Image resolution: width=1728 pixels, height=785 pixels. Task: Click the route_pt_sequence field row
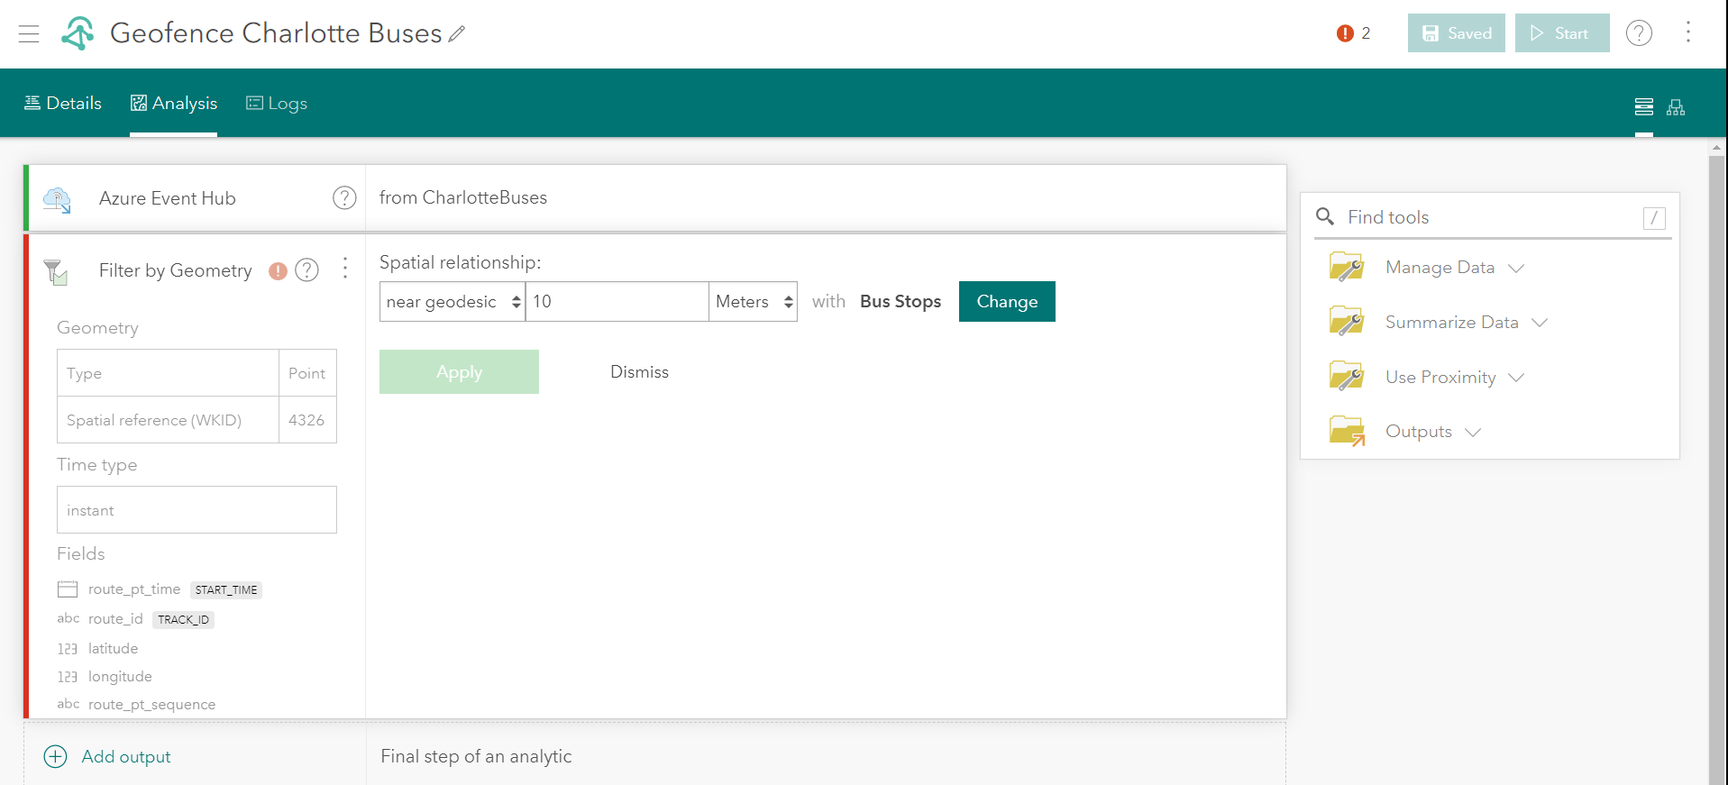[136, 705]
